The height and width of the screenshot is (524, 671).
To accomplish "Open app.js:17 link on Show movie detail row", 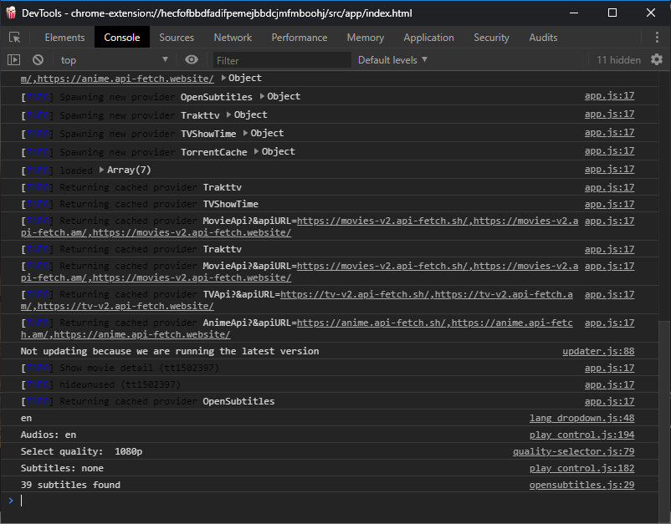I will pyautogui.click(x=609, y=368).
